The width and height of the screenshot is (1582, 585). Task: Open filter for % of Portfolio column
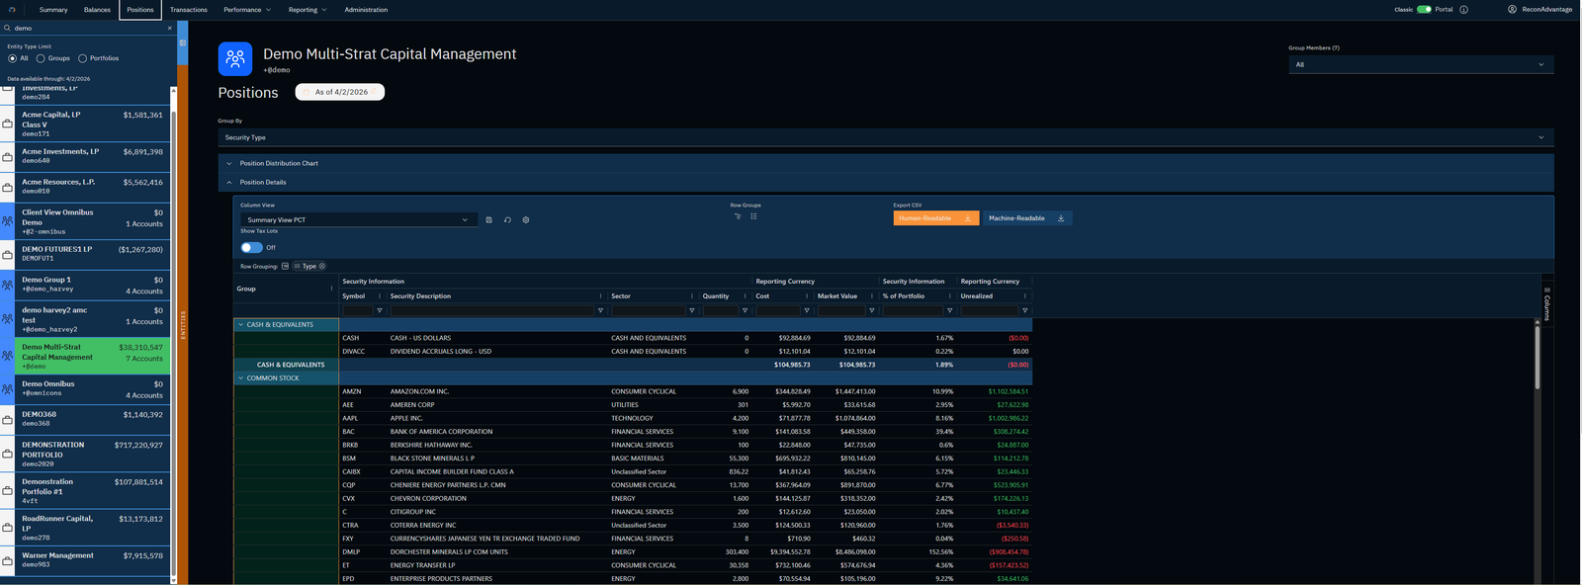pos(949,310)
